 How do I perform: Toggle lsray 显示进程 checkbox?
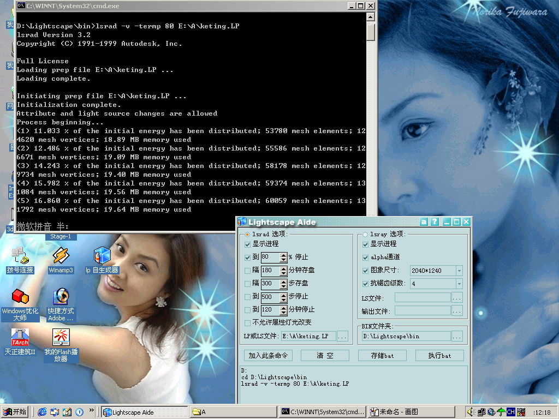coord(365,244)
